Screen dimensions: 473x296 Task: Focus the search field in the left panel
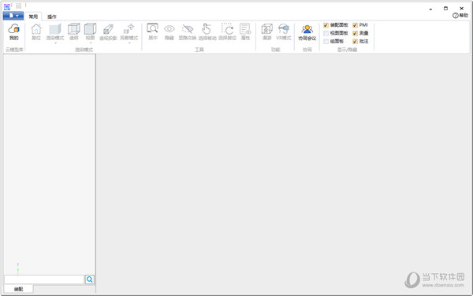point(44,279)
